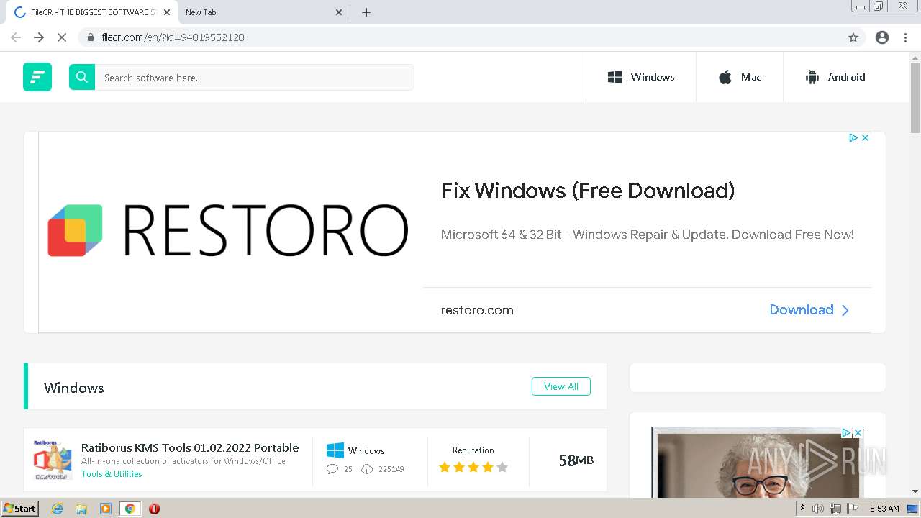Click the Chrome taskbar icon
Image resolution: width=921 pixels, height=518 pixels.
click(130, 509)
